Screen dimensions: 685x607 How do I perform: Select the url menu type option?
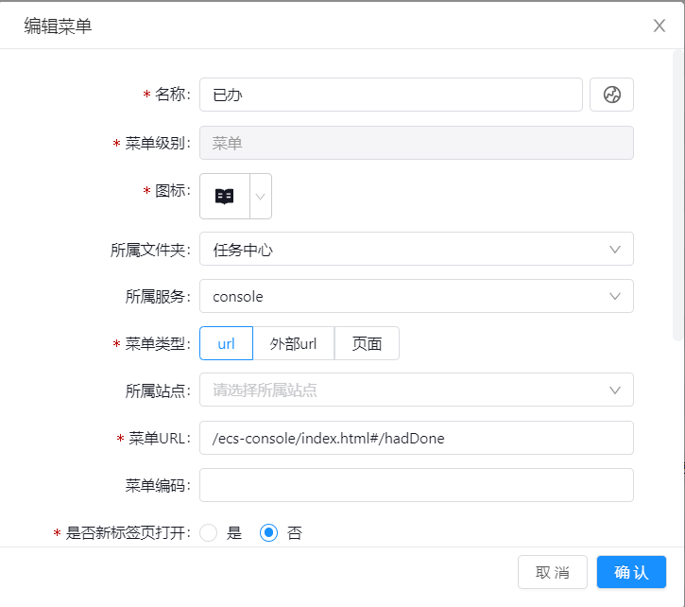[226, 343]
